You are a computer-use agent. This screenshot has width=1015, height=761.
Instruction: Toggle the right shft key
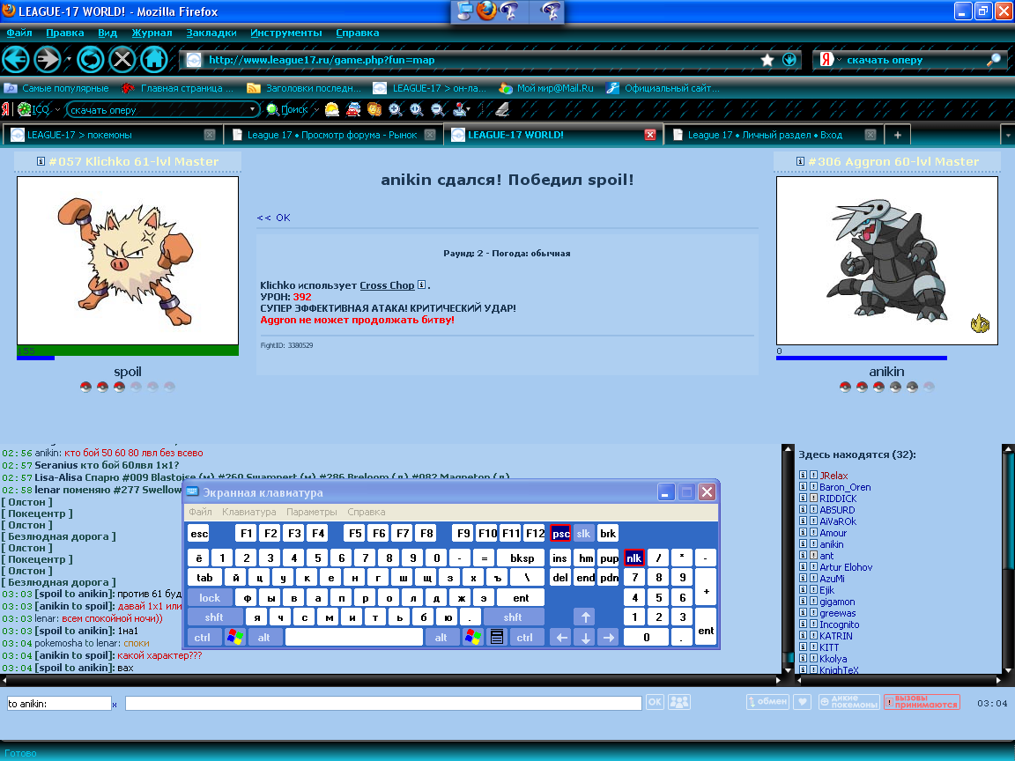tap(513, 617)
